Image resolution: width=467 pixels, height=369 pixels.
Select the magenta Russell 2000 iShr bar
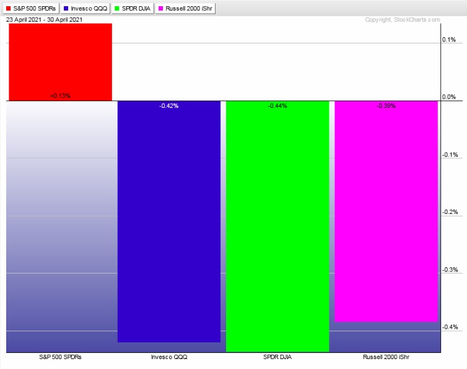pos(386,211)
